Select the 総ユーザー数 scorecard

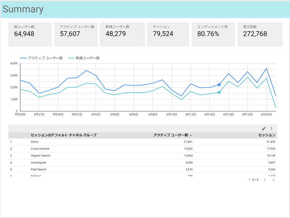(30, 34)
